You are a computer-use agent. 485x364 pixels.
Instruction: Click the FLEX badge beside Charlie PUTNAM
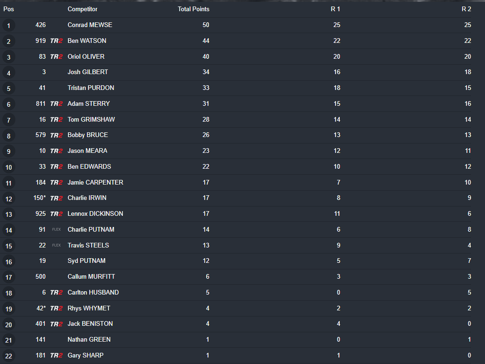[56, 230]
